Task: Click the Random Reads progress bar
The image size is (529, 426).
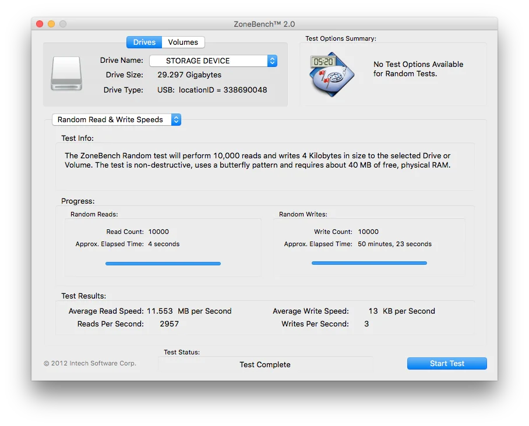Action: tap(163, 264)
